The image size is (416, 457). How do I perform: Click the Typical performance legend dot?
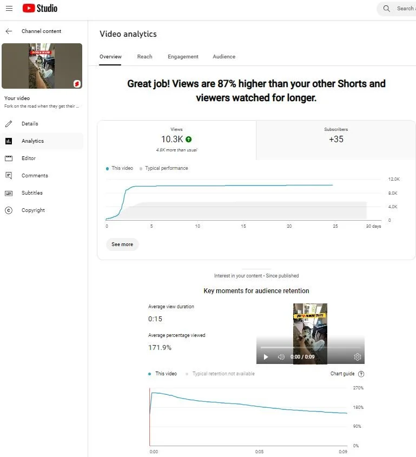141,168
